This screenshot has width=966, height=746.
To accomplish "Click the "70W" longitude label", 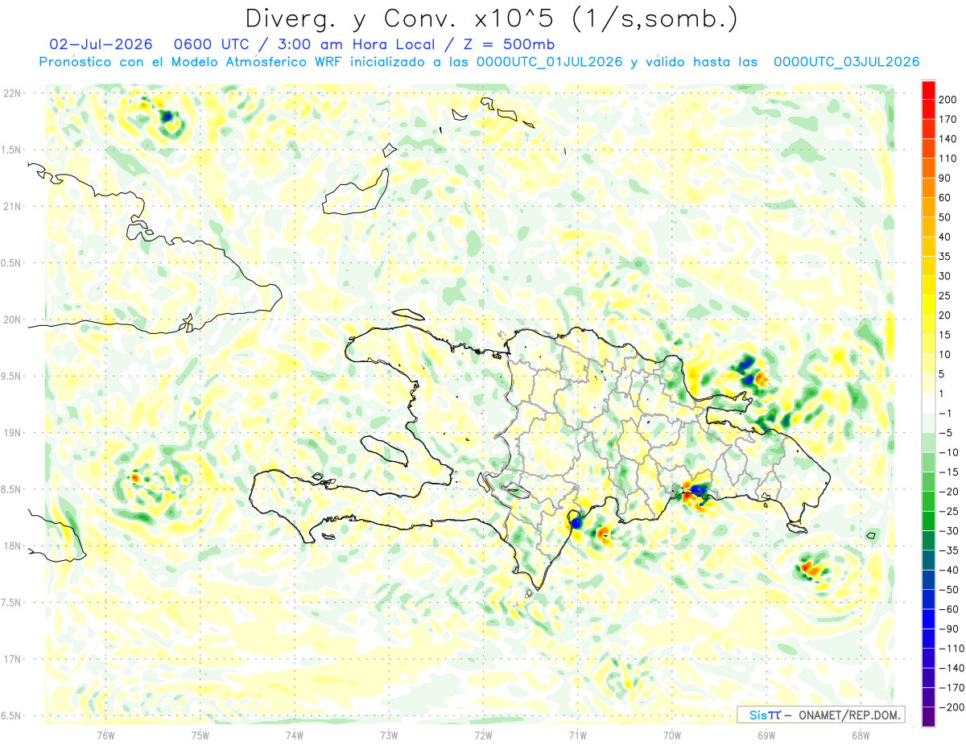I will [x=672, y=736].
